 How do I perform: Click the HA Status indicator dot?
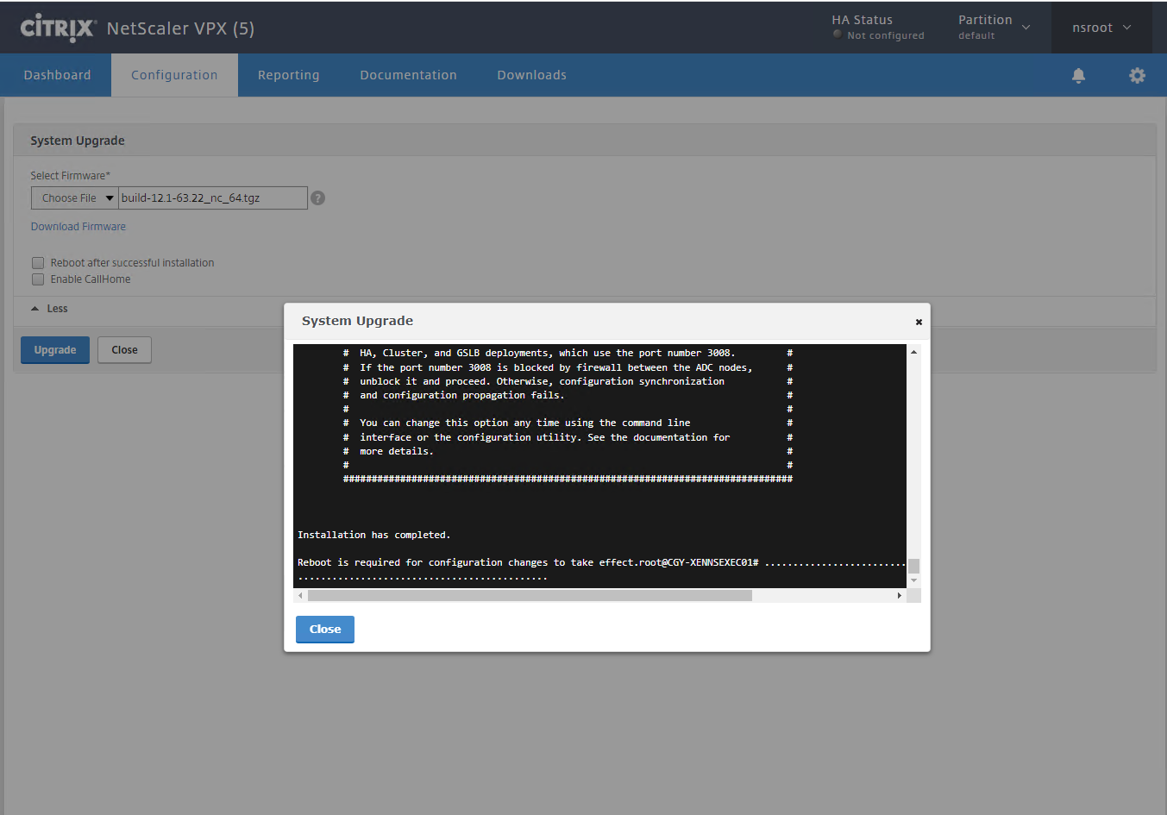click(x=838, y=34)
